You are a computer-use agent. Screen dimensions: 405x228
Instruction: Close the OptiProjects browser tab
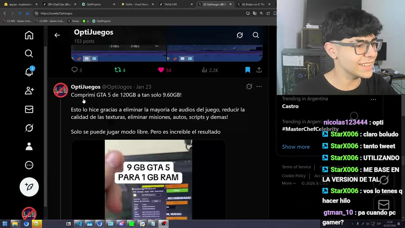point(115,4)
